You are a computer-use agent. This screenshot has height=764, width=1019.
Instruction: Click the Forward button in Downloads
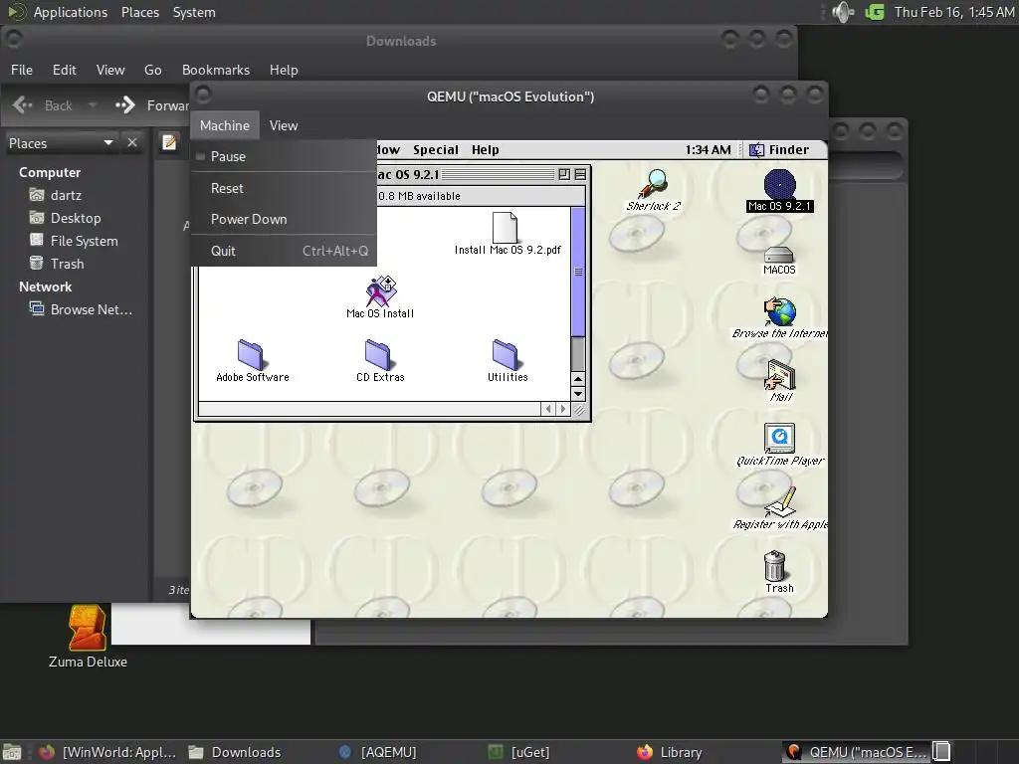[x=151, y=105]
